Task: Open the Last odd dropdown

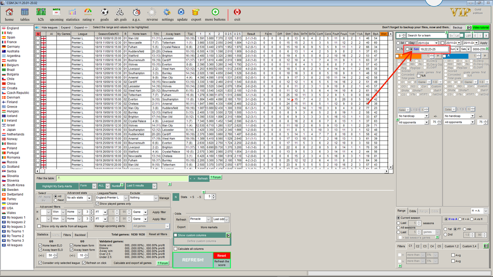Action: pyautogui.click(x=221, y=220)
